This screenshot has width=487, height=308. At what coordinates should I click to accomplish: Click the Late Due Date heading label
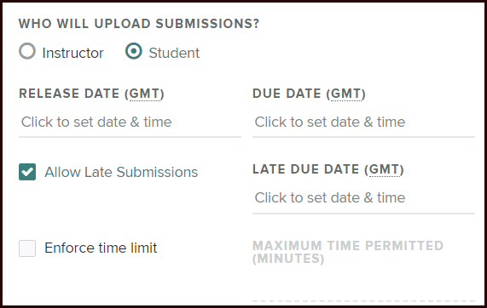(x=328, y=169)
